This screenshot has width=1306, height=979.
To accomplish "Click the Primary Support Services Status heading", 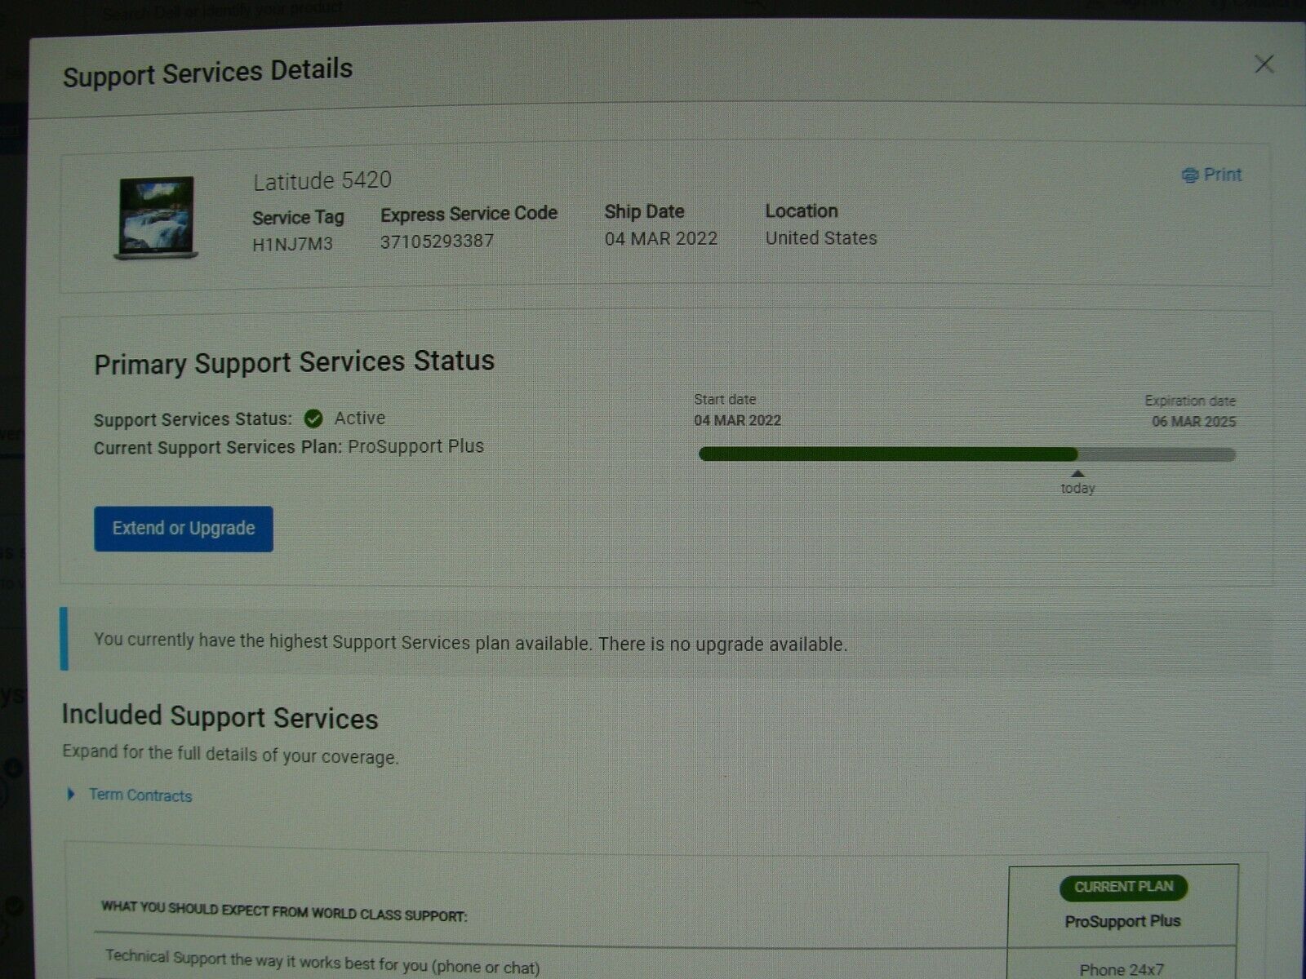I will (x=294, y=362).
